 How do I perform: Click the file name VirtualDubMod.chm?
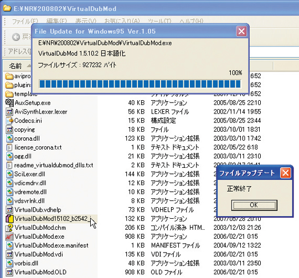tap(40, 228)
